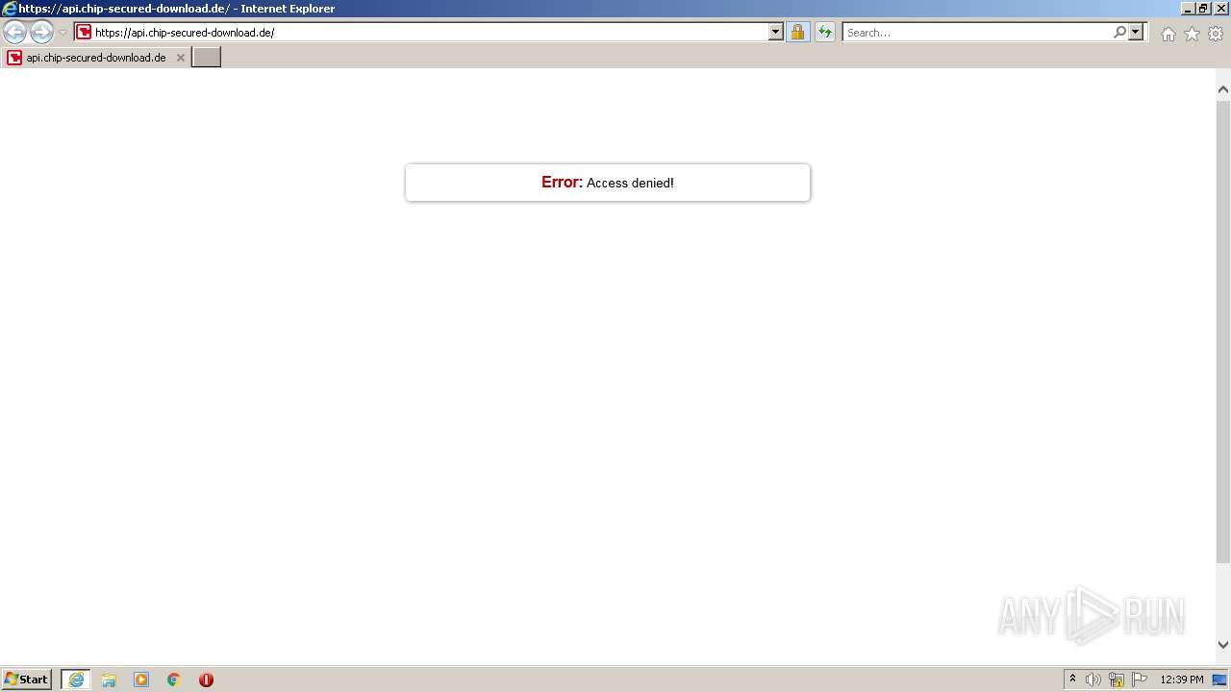Open the security lock report icon
Viewport: 1231px width, 692px height.
point(797,32)
